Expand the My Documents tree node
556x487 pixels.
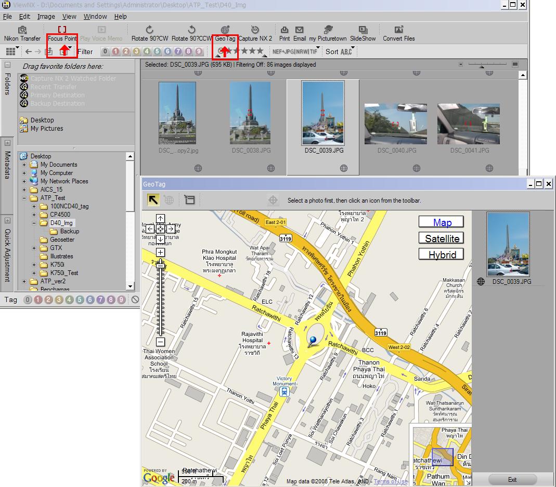24,165
